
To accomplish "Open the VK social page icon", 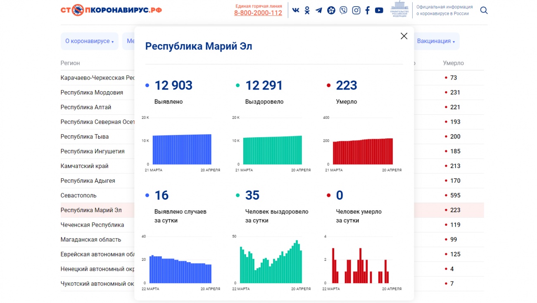I will (x=296, y=10).
